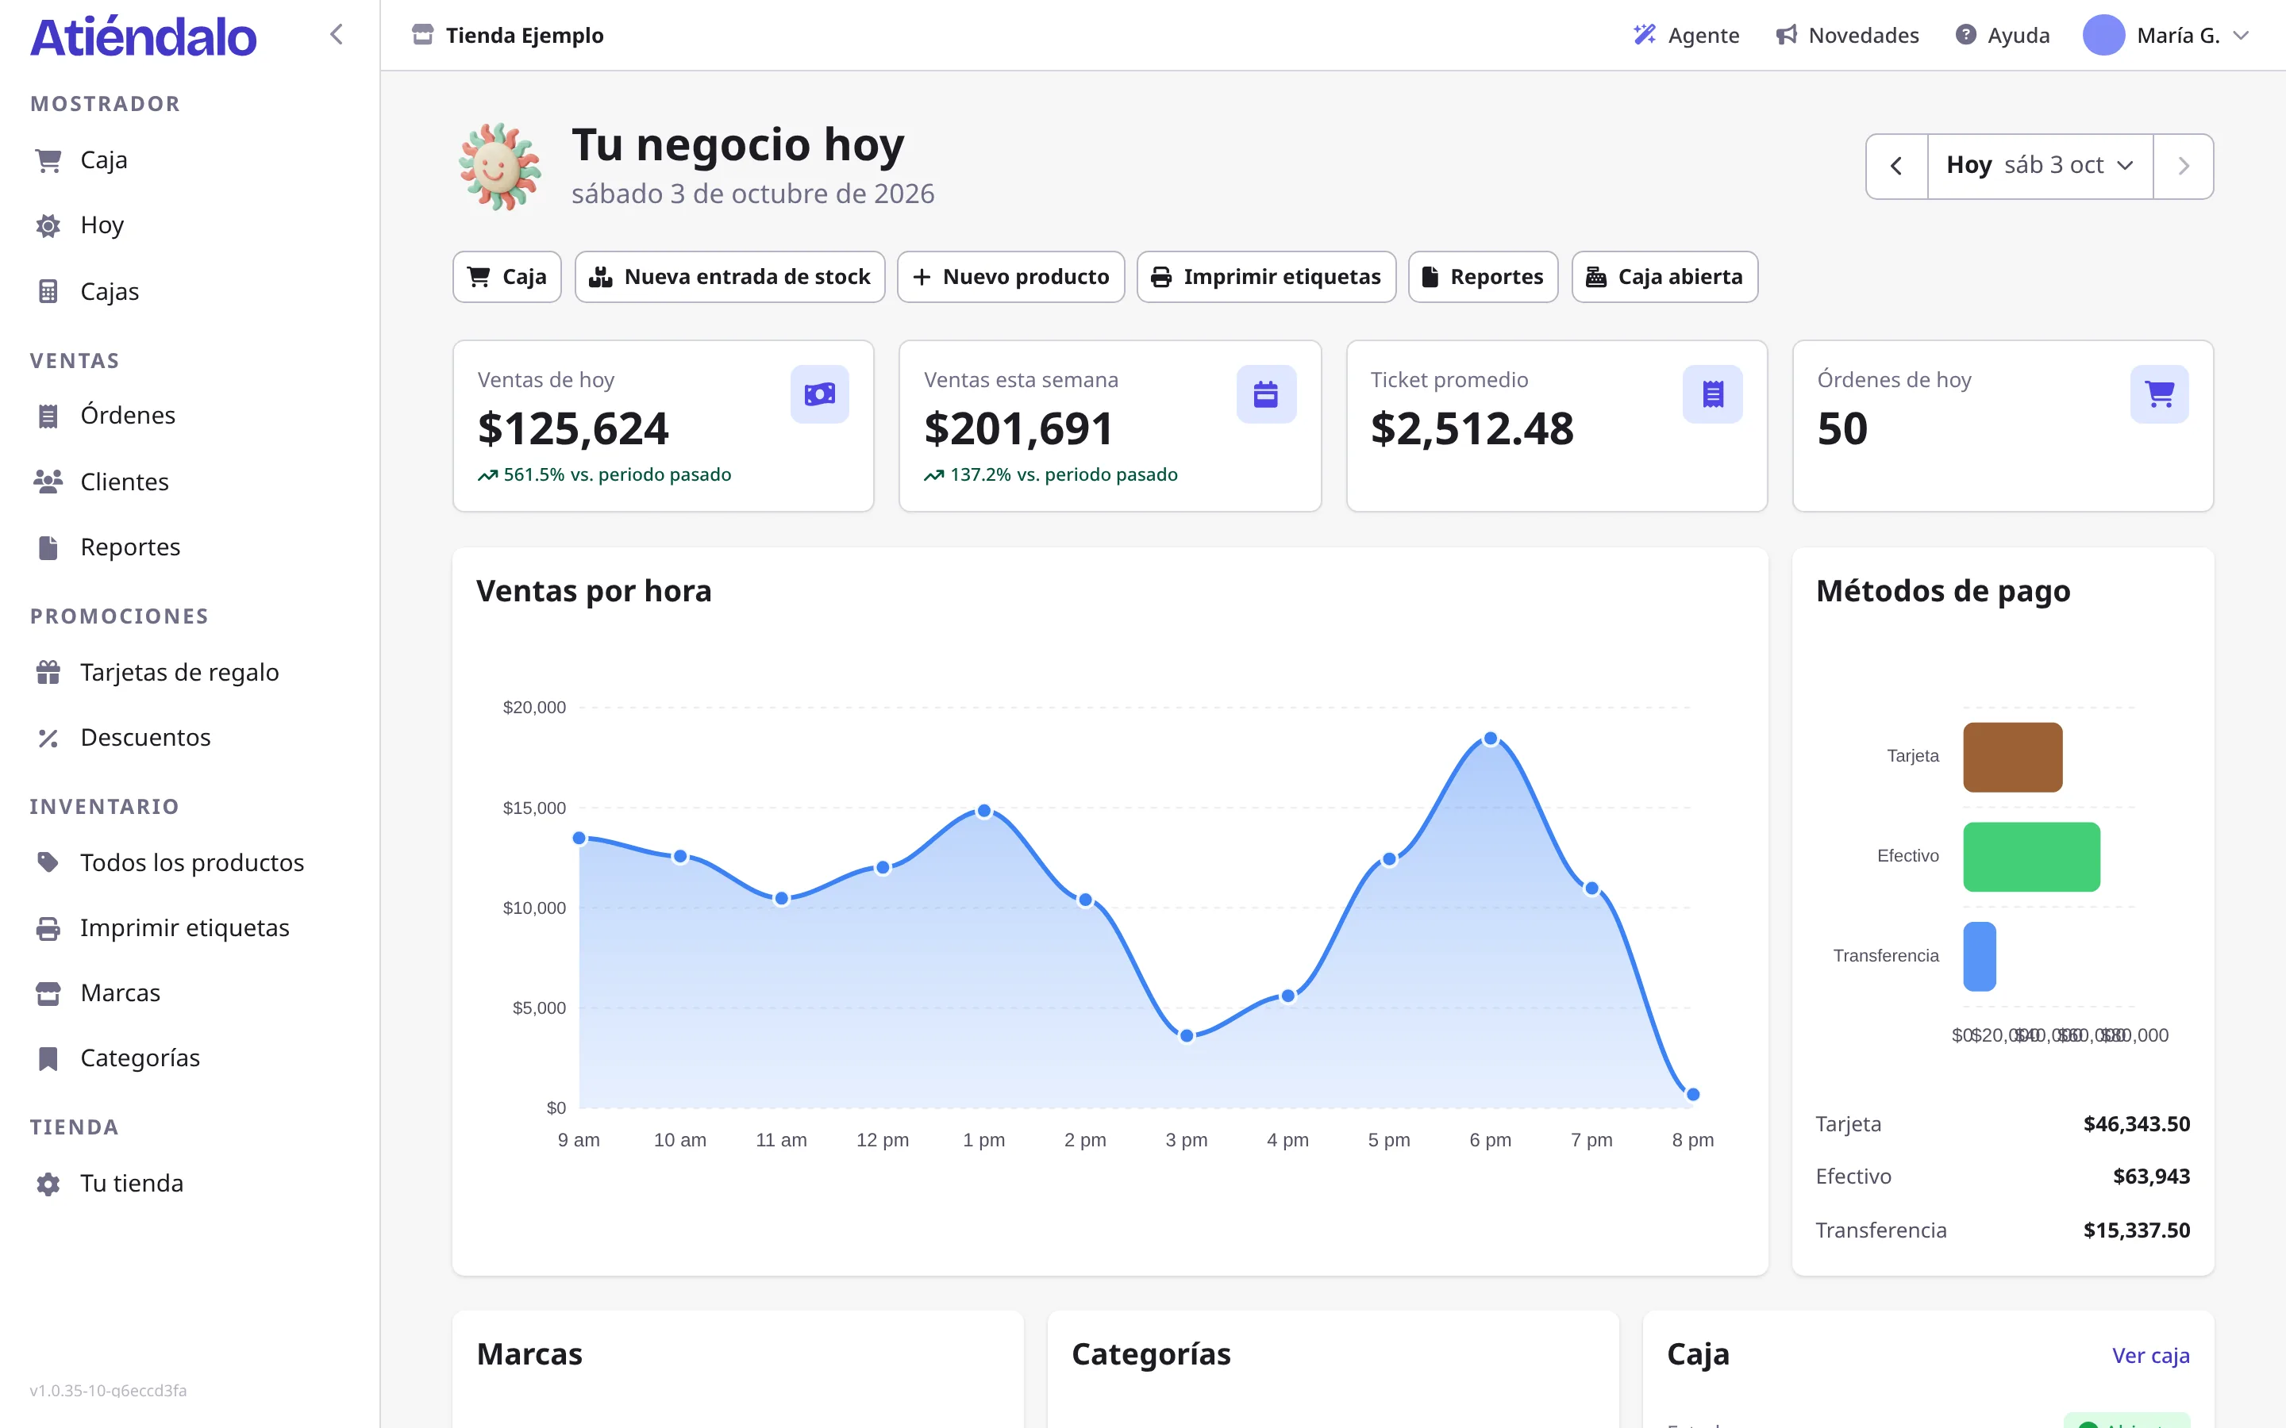
Task: Click the Reportes file icon in sidebar
Action: (x=48, y=547)
